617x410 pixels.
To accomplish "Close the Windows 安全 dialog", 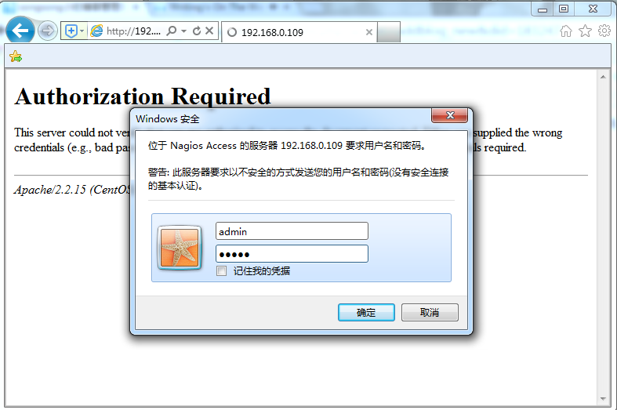I will point(450,115).
